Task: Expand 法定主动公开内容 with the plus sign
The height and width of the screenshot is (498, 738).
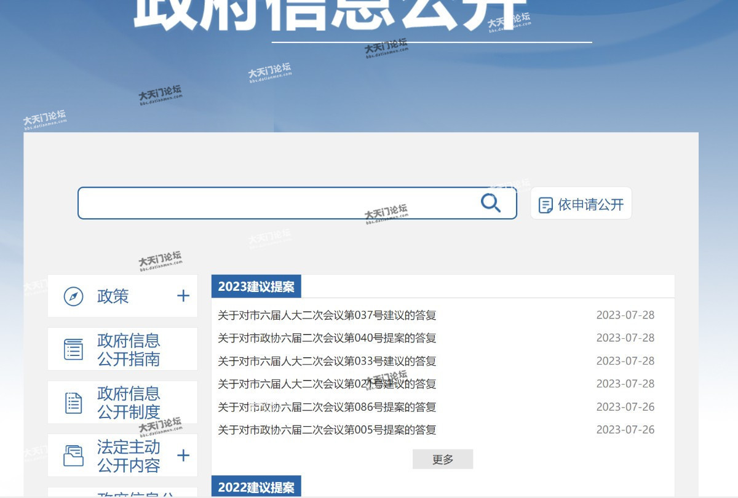Action: point(183,456)
